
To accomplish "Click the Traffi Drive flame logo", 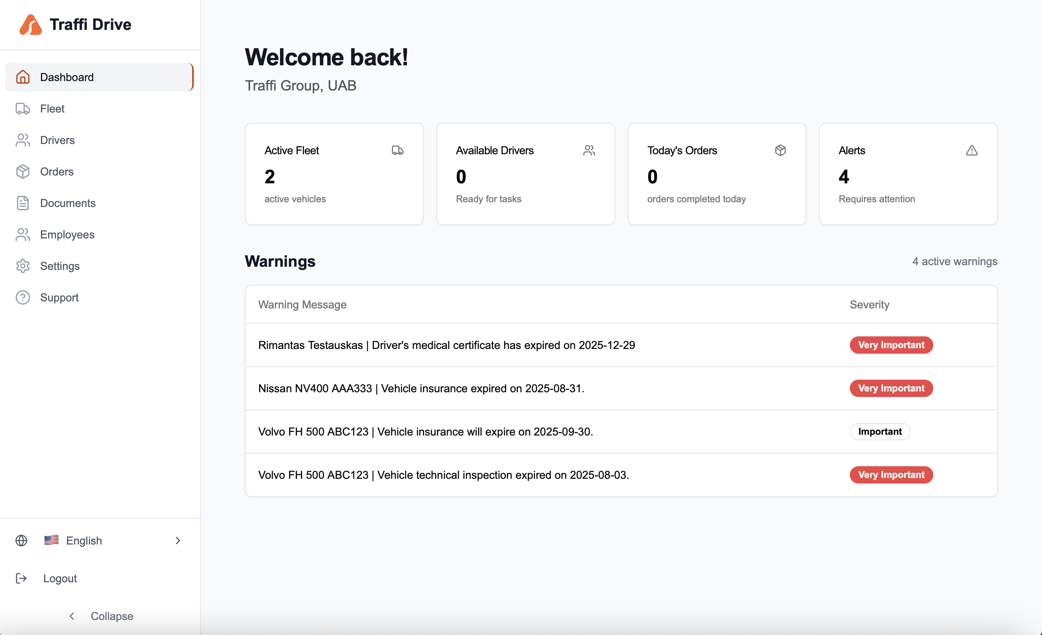I will pyautogui.click(x=30, y=24).
